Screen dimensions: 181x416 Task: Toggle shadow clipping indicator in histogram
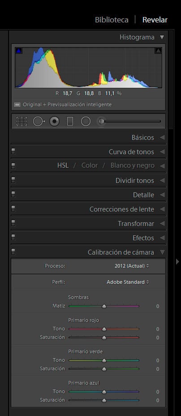pyautogui.click(x=18, y=50)
